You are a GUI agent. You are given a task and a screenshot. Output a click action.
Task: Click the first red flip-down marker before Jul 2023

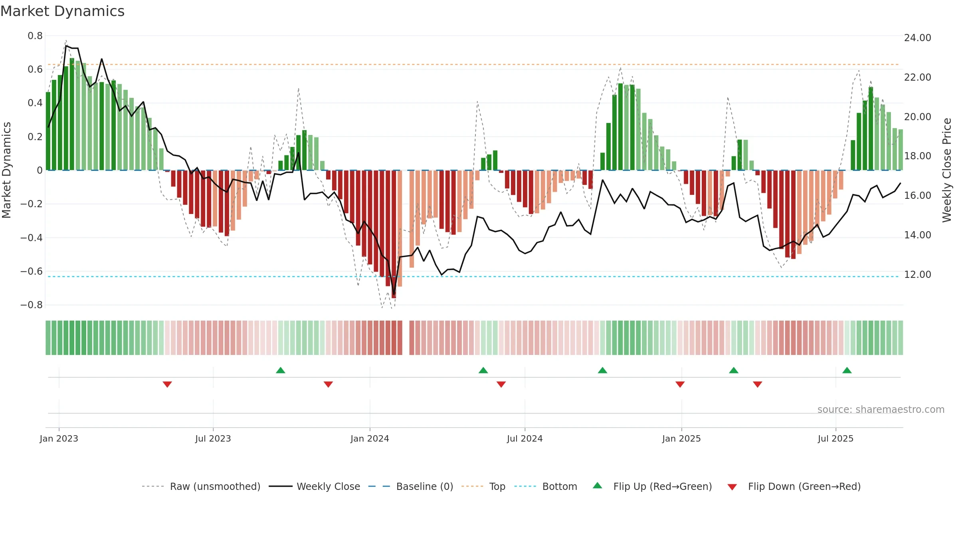click(x=167, y=384)
